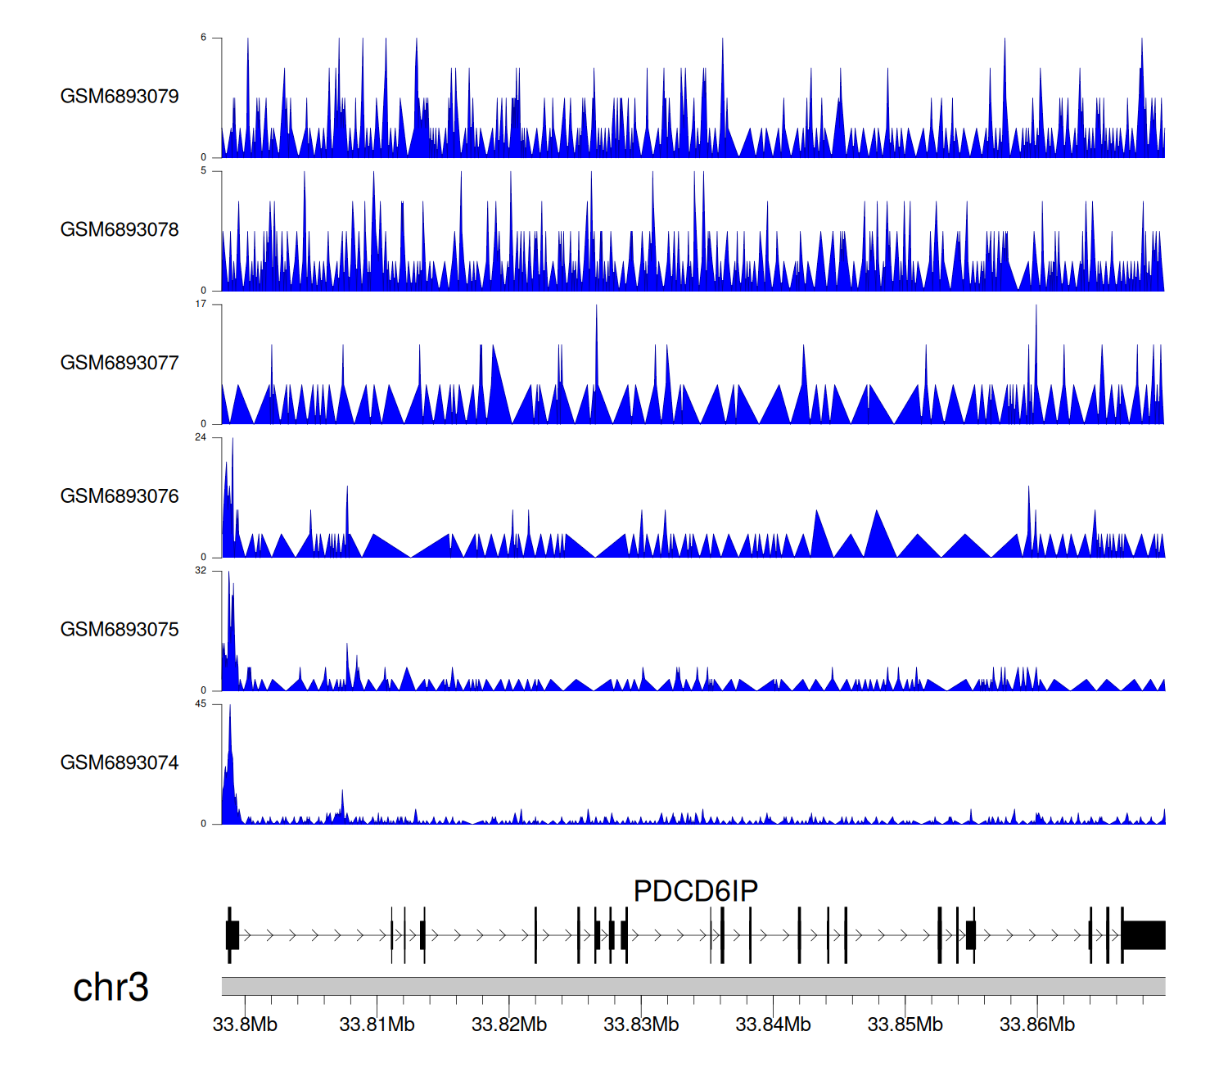Click the large final exon block of PDCD6IP
1228x1081 pixels.
click(x=1144, y=935)
